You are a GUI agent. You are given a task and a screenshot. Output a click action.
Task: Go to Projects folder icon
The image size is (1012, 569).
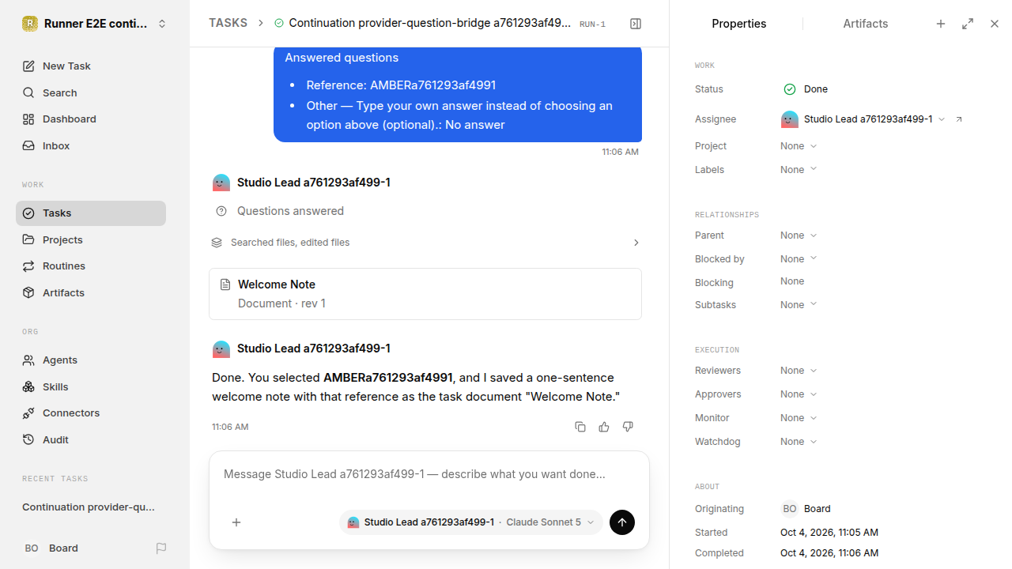(28, 239)
